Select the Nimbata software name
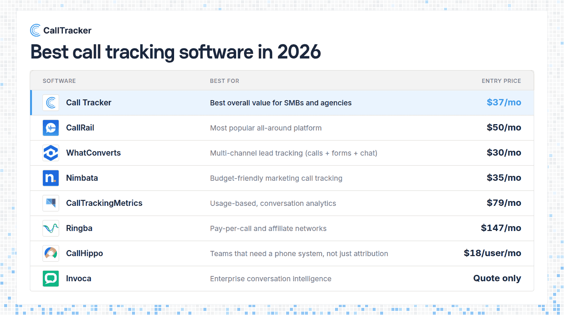The width and height of the screenshot is (564, 315). pyautogui.click(x=82, y=178)
